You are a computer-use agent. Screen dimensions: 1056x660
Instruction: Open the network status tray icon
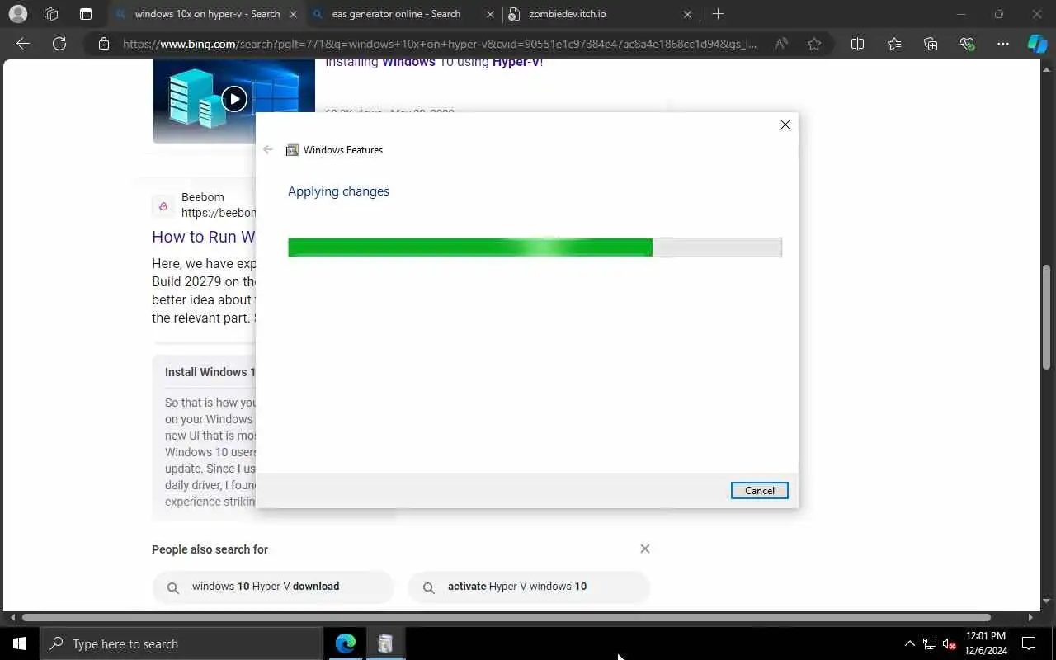(x=930, y=643)
